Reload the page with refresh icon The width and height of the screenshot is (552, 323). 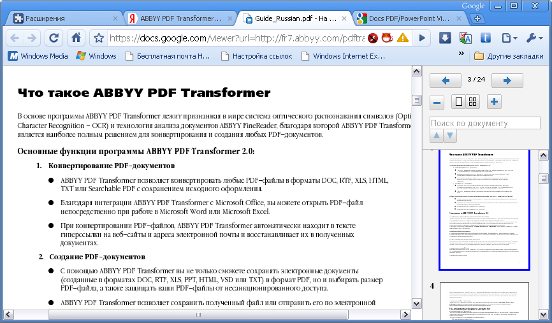pos(54,38)
